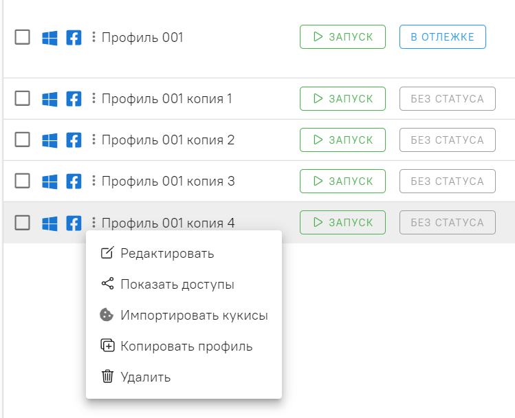The height and width of the screenshot is (418, 515).
Task: Click the Профиль 001 копия 1 name
Action: (167, 98)
